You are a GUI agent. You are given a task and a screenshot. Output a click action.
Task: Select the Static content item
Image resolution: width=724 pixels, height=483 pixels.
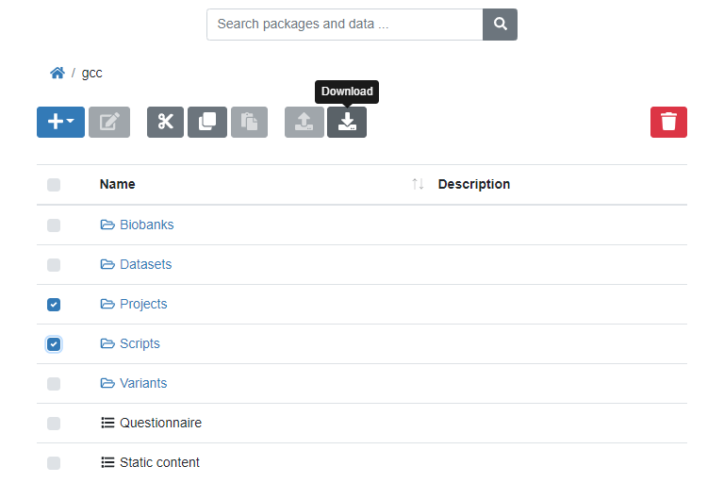tap(54, 463)
